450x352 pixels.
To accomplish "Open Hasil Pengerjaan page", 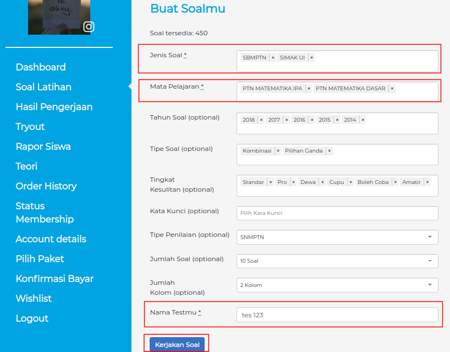I will (54, 107).
